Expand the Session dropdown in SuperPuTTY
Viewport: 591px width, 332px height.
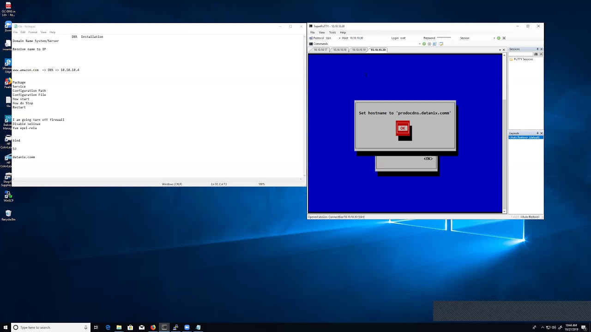click(x=494, y=38)
